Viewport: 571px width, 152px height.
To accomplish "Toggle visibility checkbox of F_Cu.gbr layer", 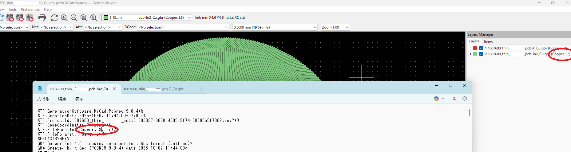I will point(481,48).
